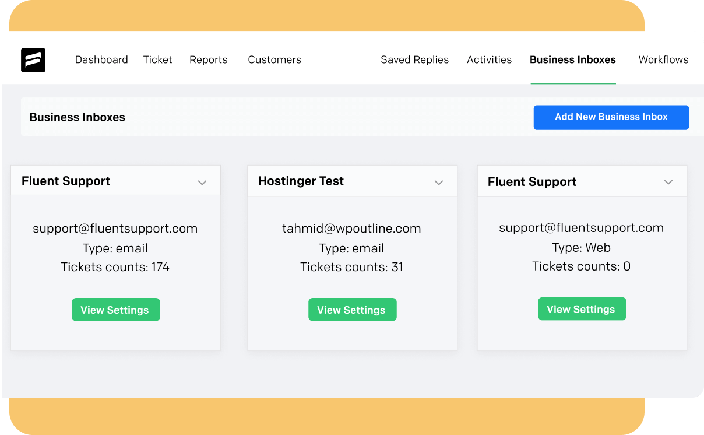
Task: Open the Workflows page
Action: (663, 59)
